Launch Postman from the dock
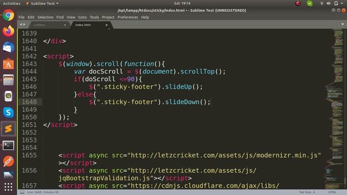Screen dimensions: 347x195 pos(9,161)
